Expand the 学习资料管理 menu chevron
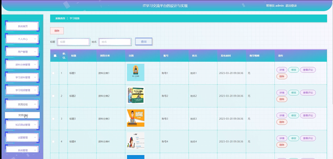This screenshot has height=159, width=333. tap(35, 77)
